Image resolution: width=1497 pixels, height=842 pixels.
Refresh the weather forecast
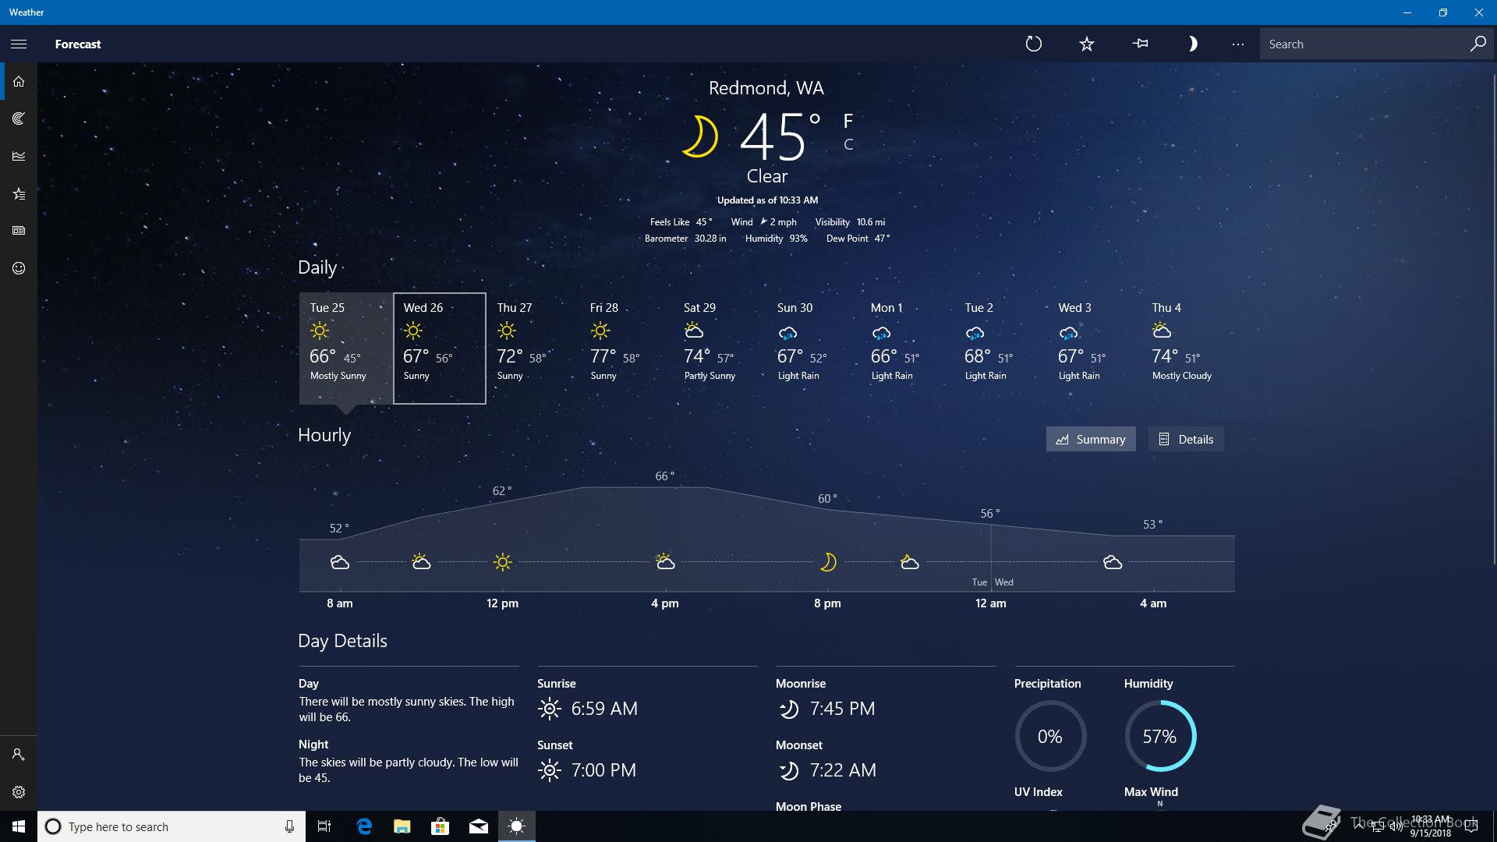point(1033,44)
